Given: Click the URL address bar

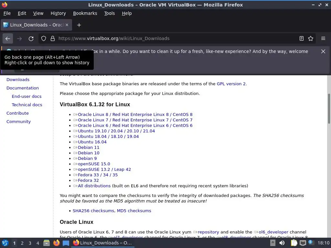Looking at the screenshot, I should [177, 39].
